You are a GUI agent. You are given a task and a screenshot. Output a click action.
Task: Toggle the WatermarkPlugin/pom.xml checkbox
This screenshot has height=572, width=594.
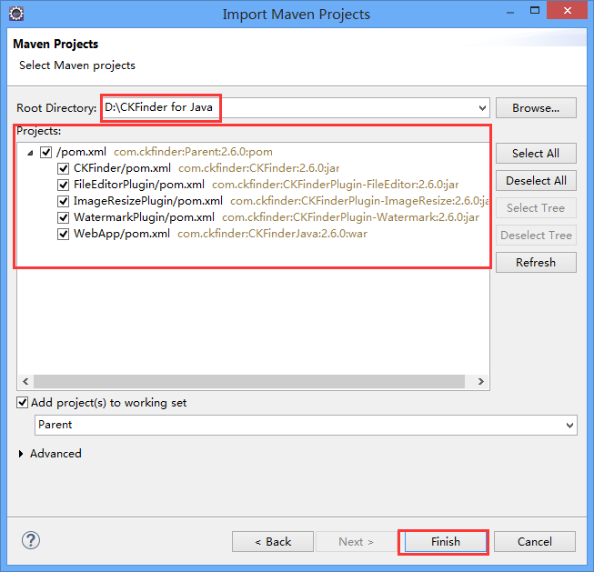(63, 218)
